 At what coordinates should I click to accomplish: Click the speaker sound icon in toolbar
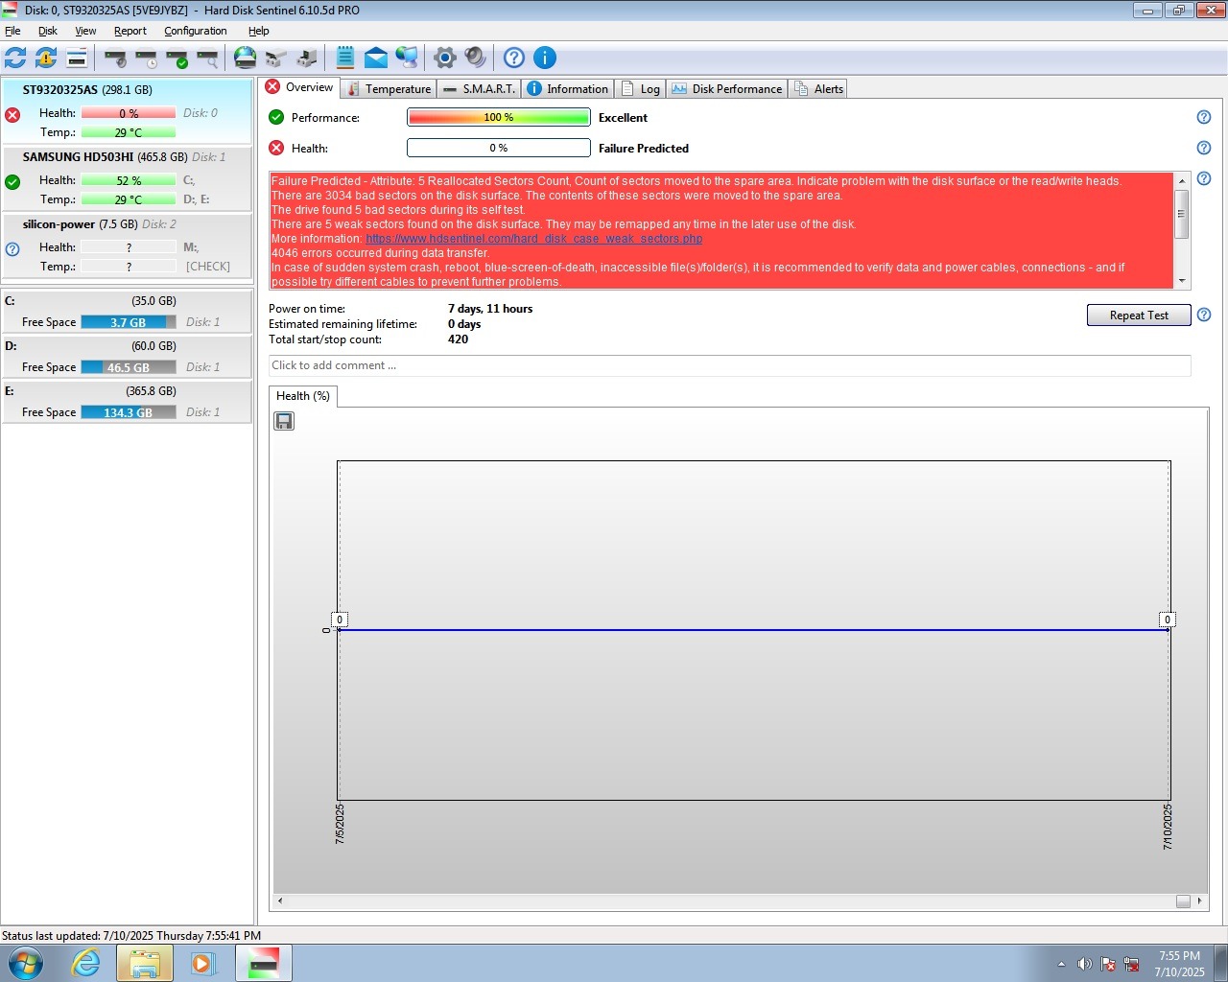[x=475, y=58]
